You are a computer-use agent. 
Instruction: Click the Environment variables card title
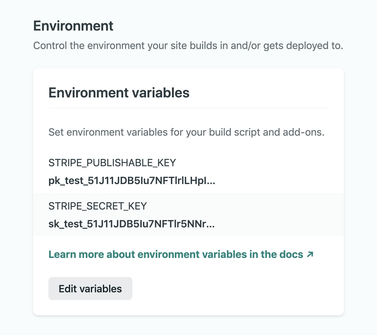coord(118,93)
